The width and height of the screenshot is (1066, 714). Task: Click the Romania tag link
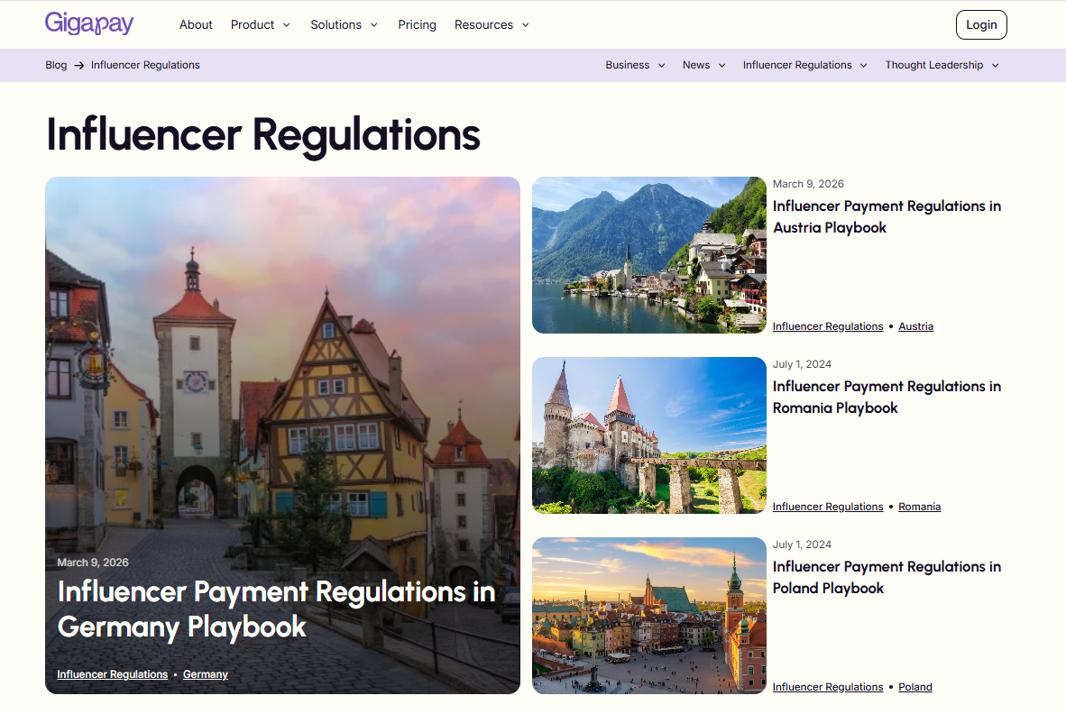919,507
